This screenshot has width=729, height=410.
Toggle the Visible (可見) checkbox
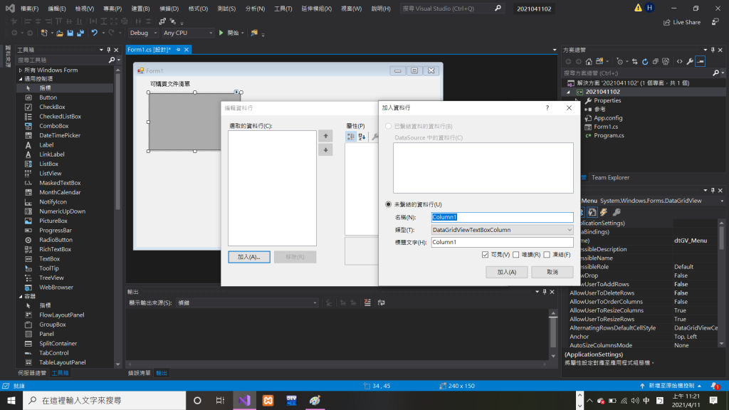click(485, 255)
